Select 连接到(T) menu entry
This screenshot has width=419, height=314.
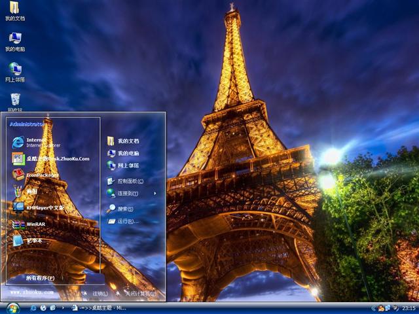[x=122, y=194]
